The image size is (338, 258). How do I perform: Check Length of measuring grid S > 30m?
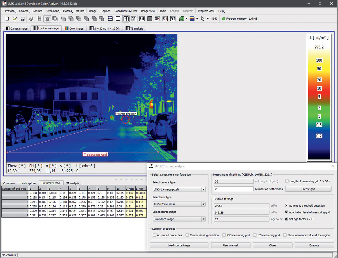(x=287, y=181)
